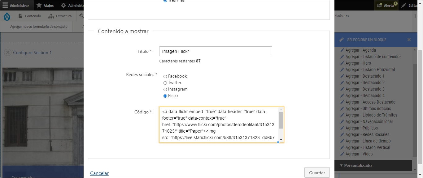Click pencil icon next to Agregar - Video
Screen dimensions: 423x178
[342, 154]
